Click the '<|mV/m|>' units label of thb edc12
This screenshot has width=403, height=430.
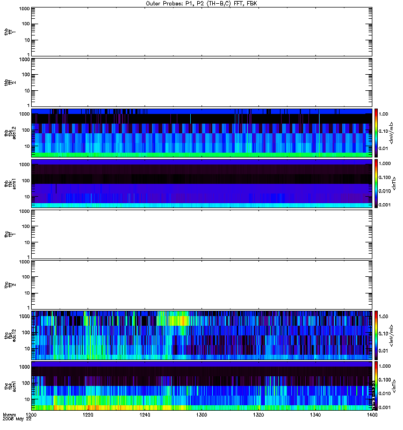pos(392,133)
